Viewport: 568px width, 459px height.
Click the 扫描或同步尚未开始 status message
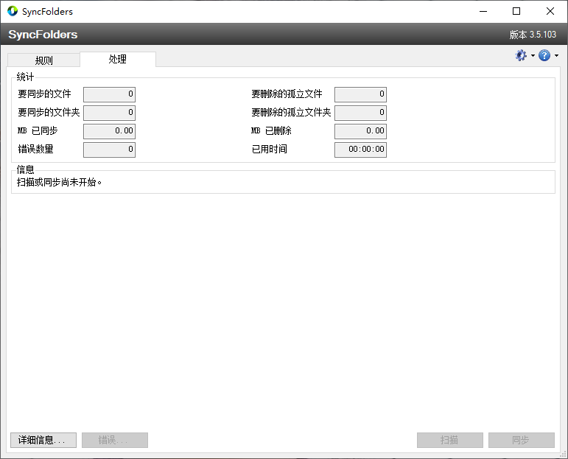(59, 182)
